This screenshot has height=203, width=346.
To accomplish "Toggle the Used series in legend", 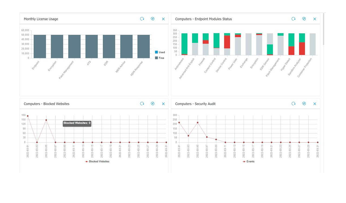I will 160,52.
